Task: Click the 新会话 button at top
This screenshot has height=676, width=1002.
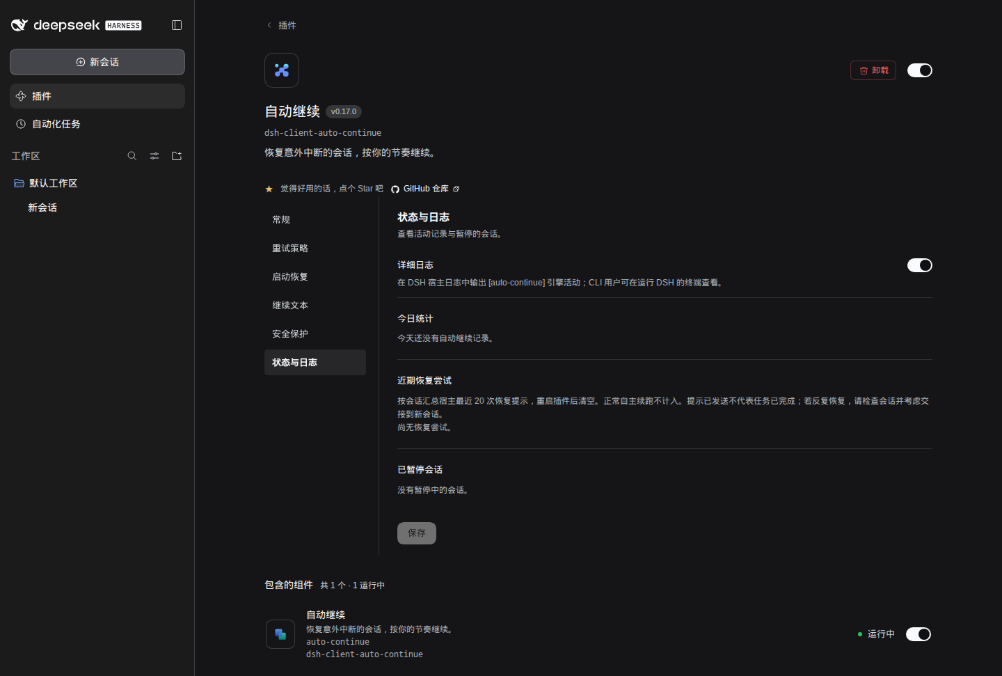Action: [x=97, y=62]
